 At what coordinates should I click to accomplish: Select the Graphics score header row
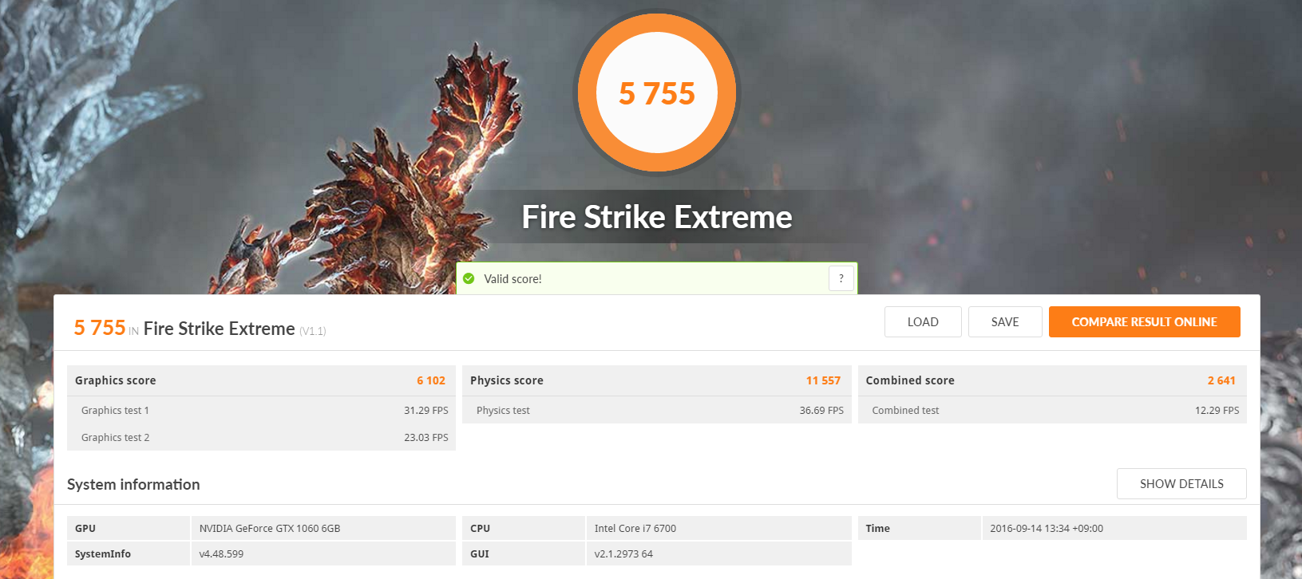coord(261,380)
